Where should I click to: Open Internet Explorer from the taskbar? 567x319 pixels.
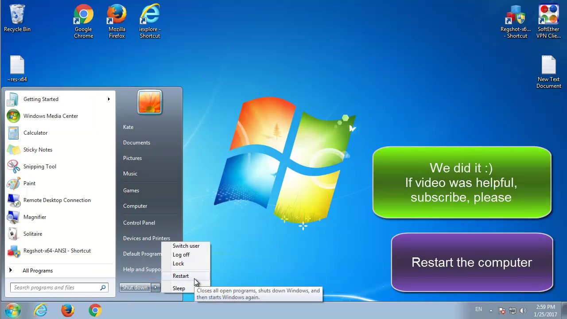(40, 310)
